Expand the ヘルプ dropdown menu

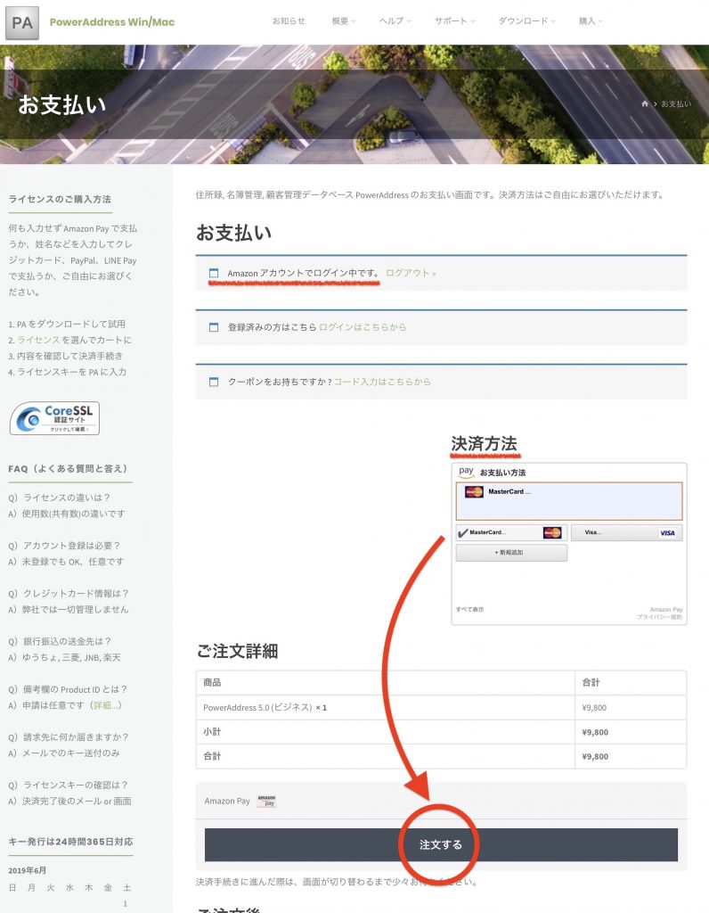click(395, 21)
